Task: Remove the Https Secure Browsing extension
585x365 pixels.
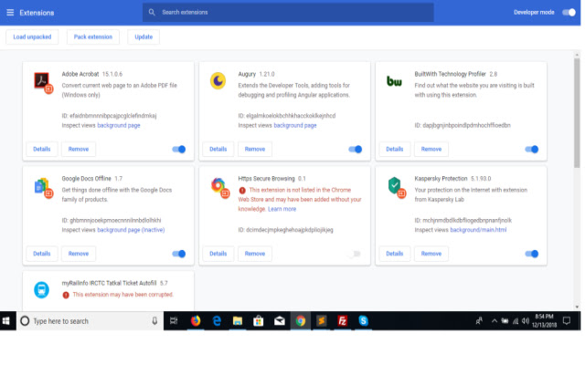Action: coord(255,254)
